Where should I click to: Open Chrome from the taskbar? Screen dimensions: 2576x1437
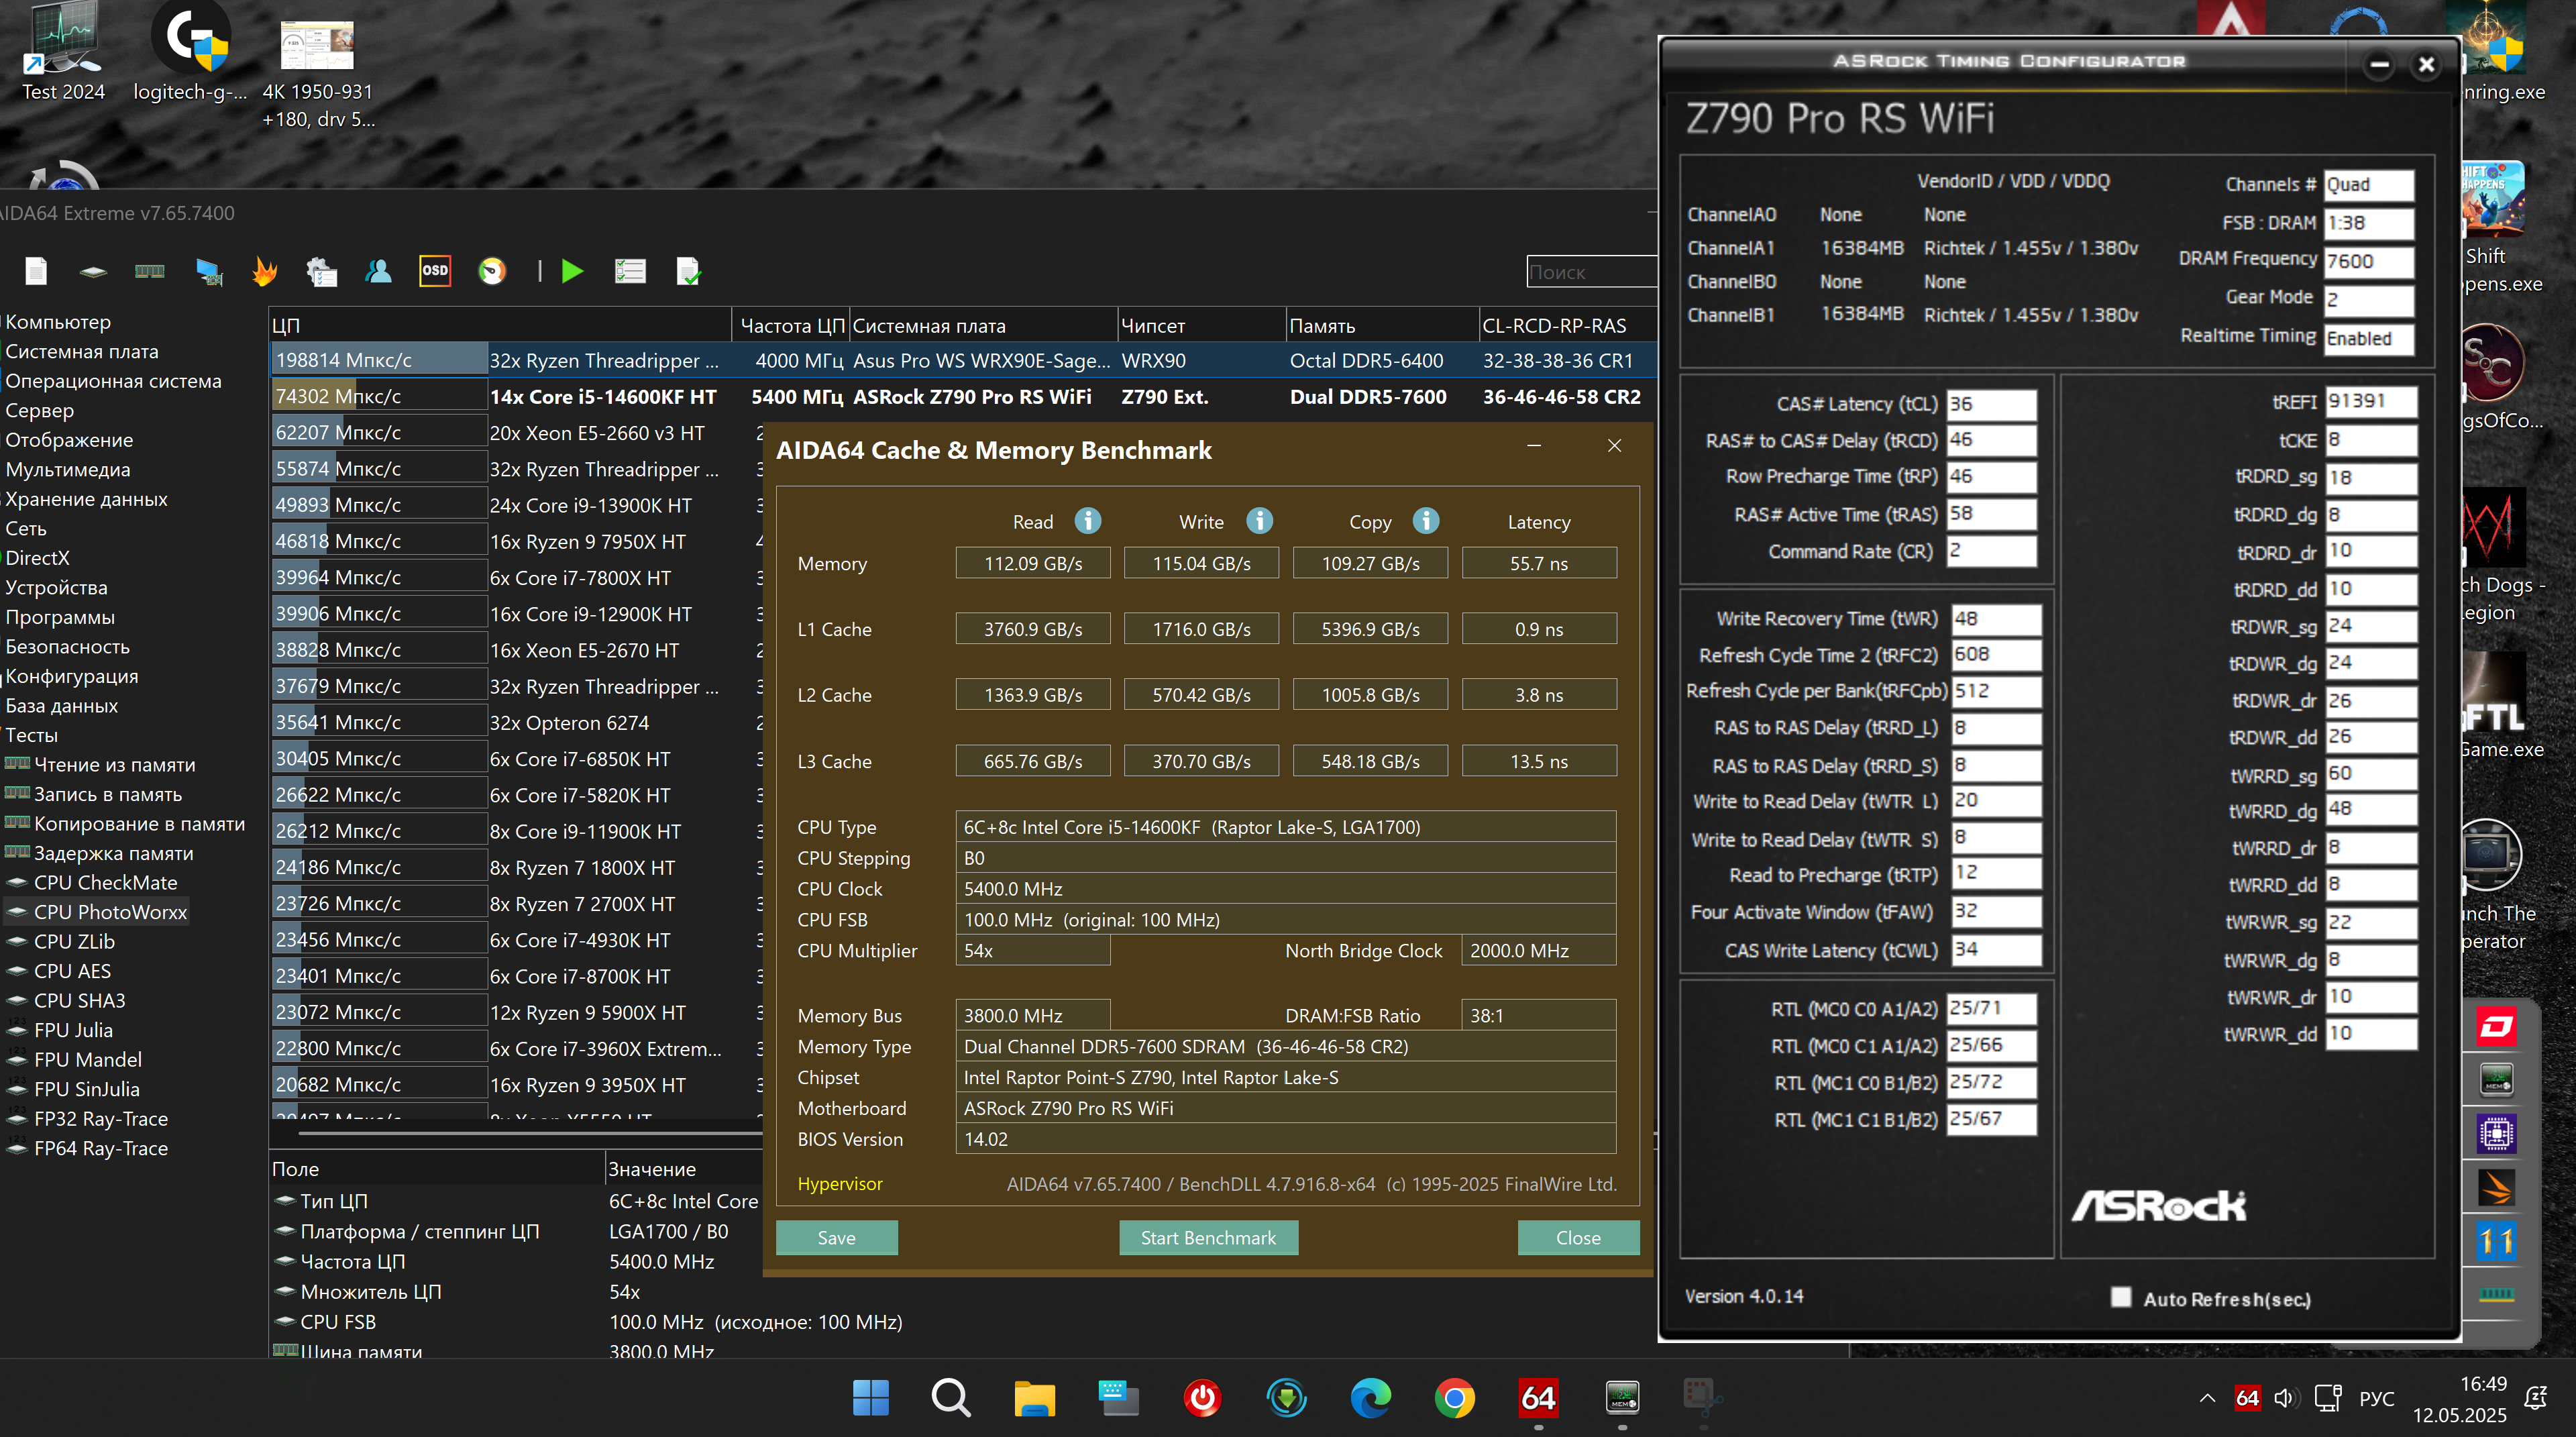[x=1454, y=1397]
